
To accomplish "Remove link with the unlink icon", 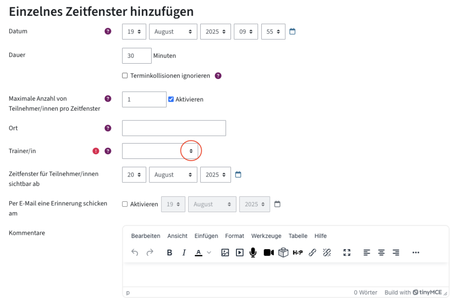I will (x=327, y=252).
